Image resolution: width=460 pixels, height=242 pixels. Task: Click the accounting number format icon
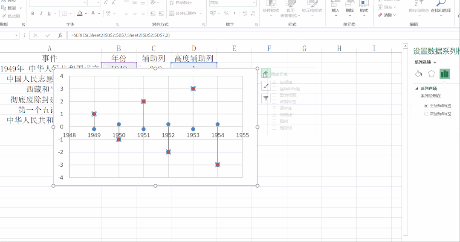click(213, 14)
